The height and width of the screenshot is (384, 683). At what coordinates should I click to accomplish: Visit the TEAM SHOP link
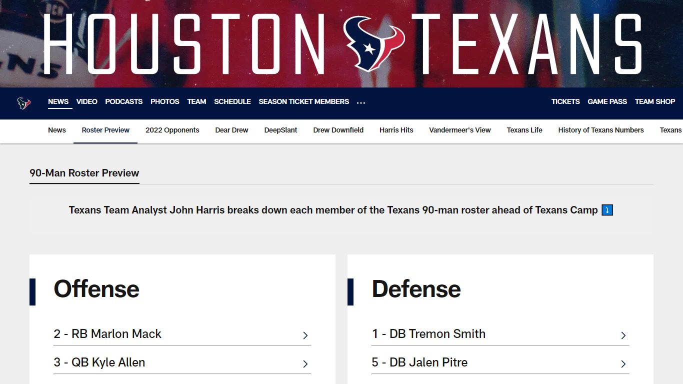coord(655,101)
